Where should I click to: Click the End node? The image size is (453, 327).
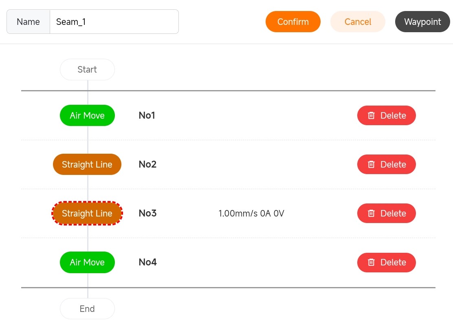(87, 309)
